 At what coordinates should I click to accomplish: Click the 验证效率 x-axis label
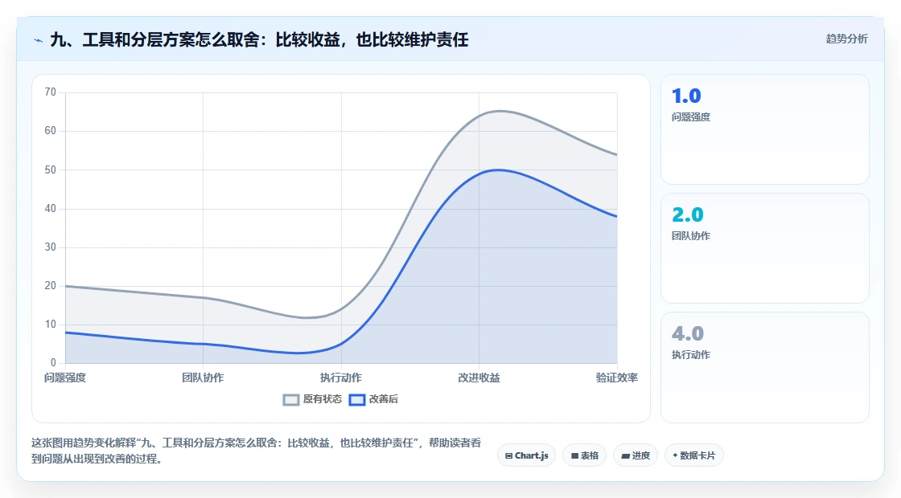[616, 378]
